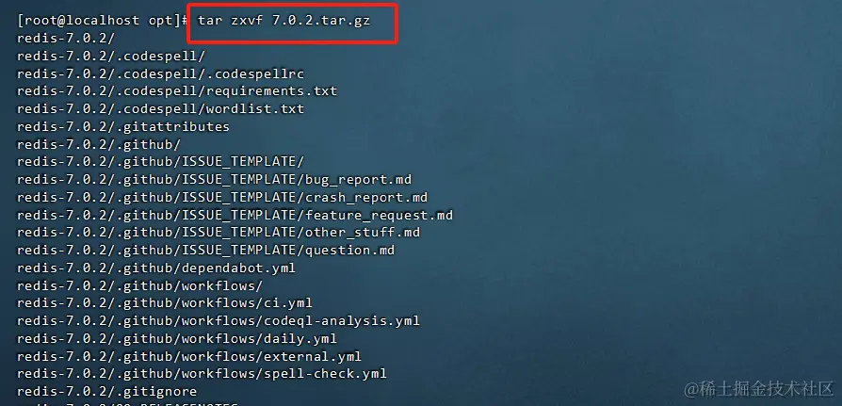This screenshot has height=406, width=842.
Task: Click the tar zxvf 7.0.2.tar.gz command
Action: (x=284, y=21)
